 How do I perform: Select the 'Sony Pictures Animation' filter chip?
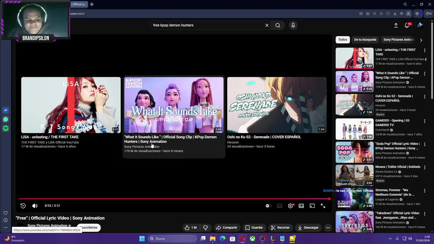click(x=399, y=40)
